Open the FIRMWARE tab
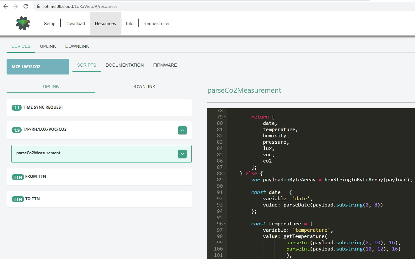This screenshot has height=259, width=415. click(165, 65)
